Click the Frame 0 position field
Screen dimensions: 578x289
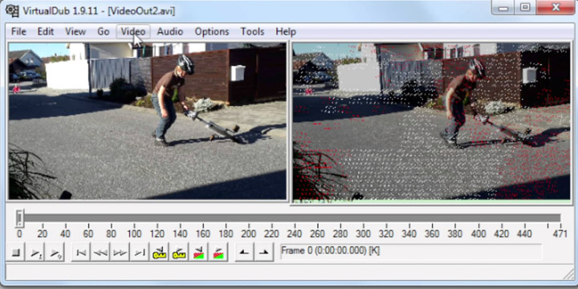coord(411,251)
